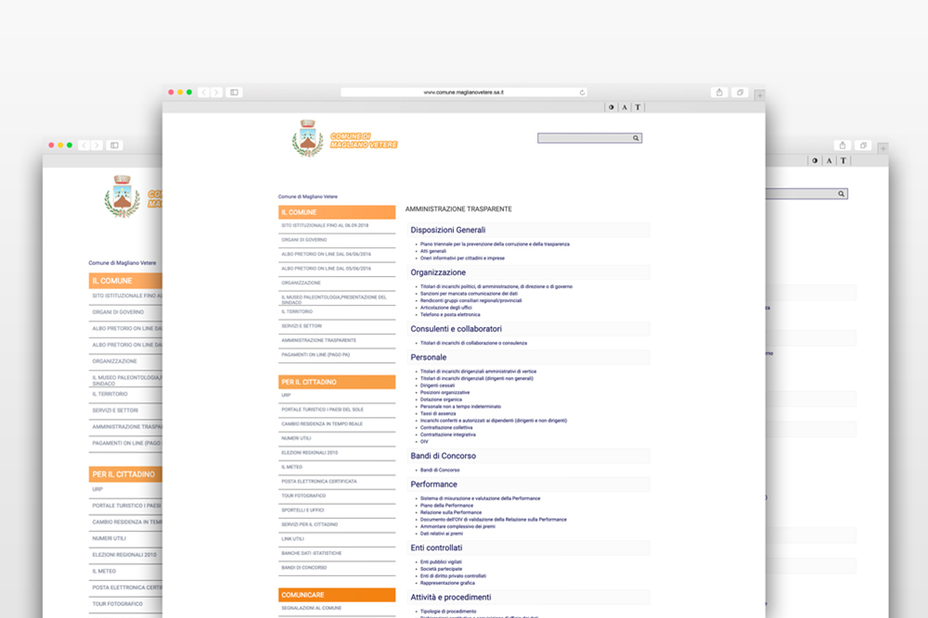
Task: Click the search magnifier in the right background window
Action: [x=841, y=194]
